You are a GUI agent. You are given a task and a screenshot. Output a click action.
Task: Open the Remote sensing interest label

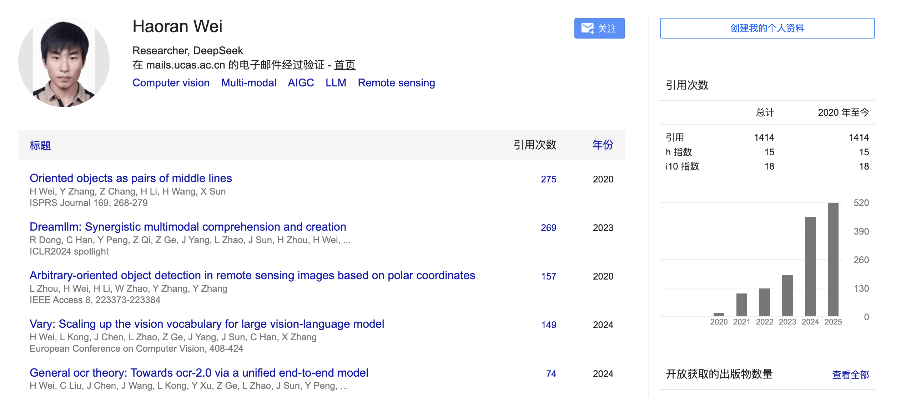pyautogui.click(x=396, y=82)
